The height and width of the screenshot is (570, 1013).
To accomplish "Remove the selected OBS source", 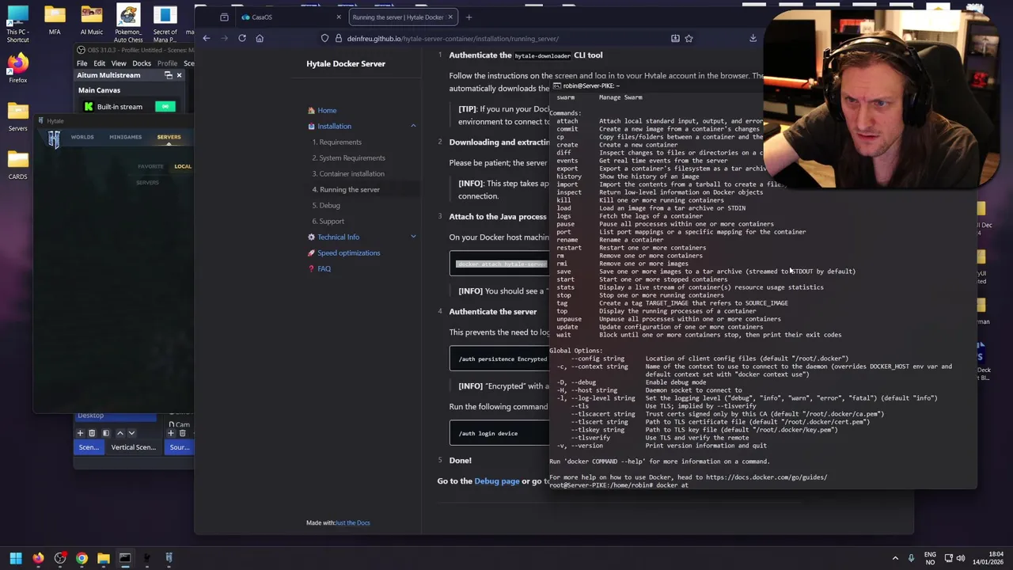I will click(x=182, y=433).
